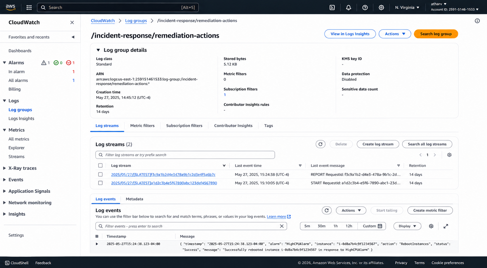
Task: Click Create metric filter button
Action: pyautogui.click(x=430, y=210)
